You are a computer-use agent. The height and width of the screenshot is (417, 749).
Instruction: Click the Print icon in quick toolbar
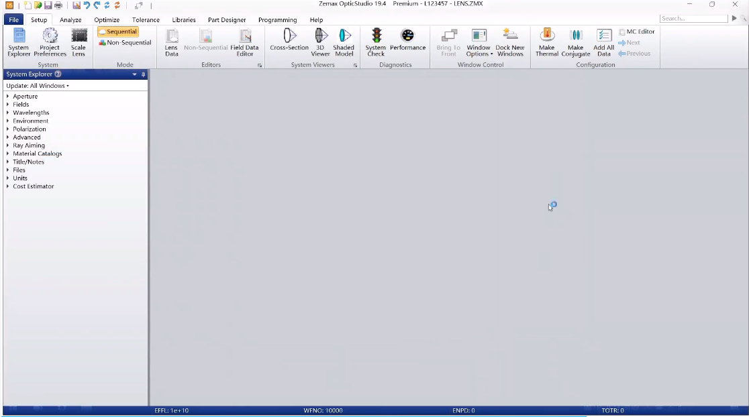(x=58, y=5)
